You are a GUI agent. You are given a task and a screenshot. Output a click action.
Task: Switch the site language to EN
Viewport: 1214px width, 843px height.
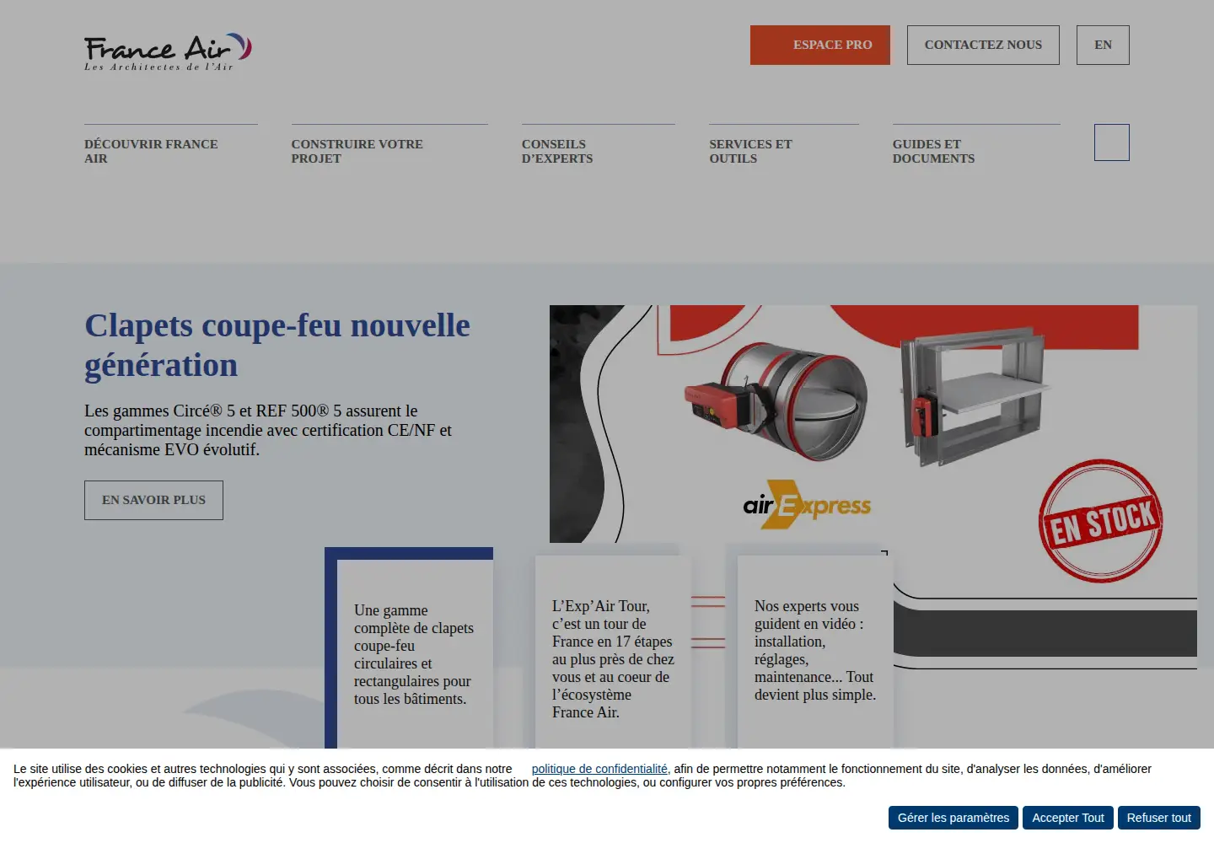pyautogui.click(x=1103, y=45)
